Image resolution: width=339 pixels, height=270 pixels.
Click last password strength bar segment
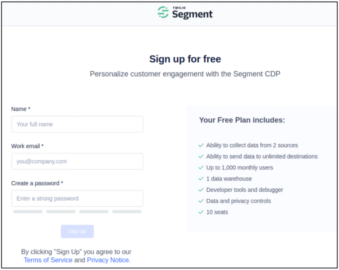coord(127,212)
